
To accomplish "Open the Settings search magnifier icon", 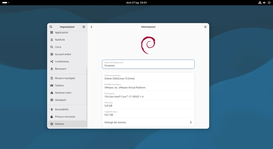I will (51, 27).
